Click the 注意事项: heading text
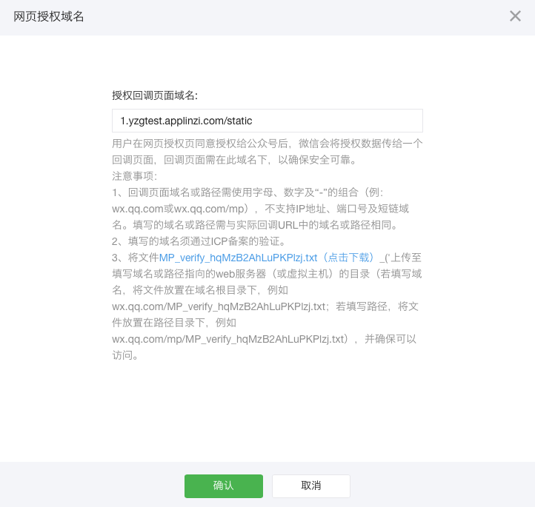 134,176
